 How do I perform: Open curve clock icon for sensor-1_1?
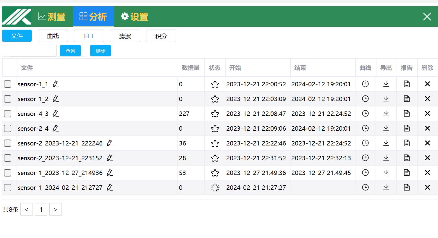pos(366,84)
